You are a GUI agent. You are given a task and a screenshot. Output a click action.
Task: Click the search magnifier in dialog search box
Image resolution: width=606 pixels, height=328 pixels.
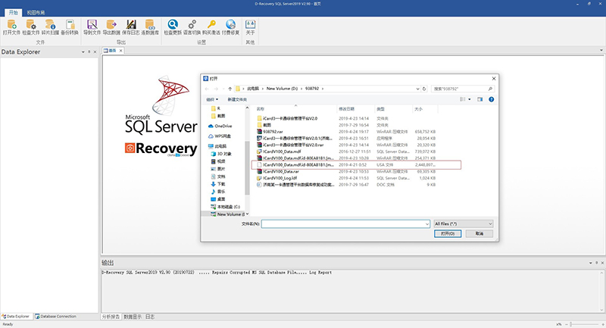click(490, 89)
